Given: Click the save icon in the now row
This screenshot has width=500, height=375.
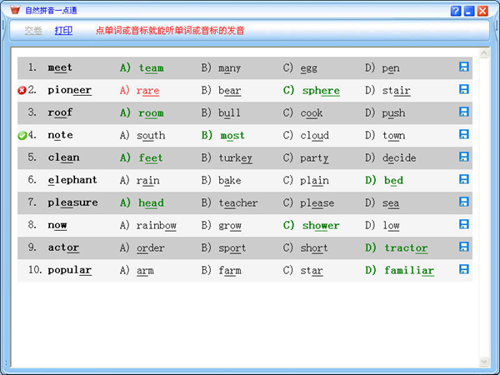Looking at the screenshot, I should 463,224.
